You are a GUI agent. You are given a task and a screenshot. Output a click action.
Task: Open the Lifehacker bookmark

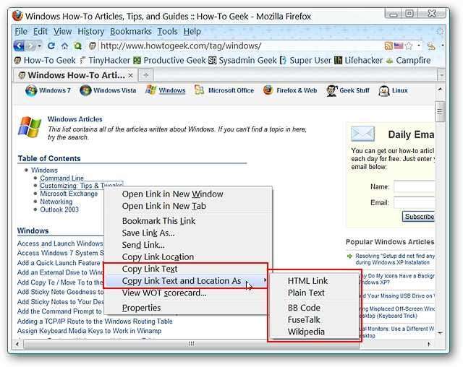pyautogui.click(x=359, y=61)
